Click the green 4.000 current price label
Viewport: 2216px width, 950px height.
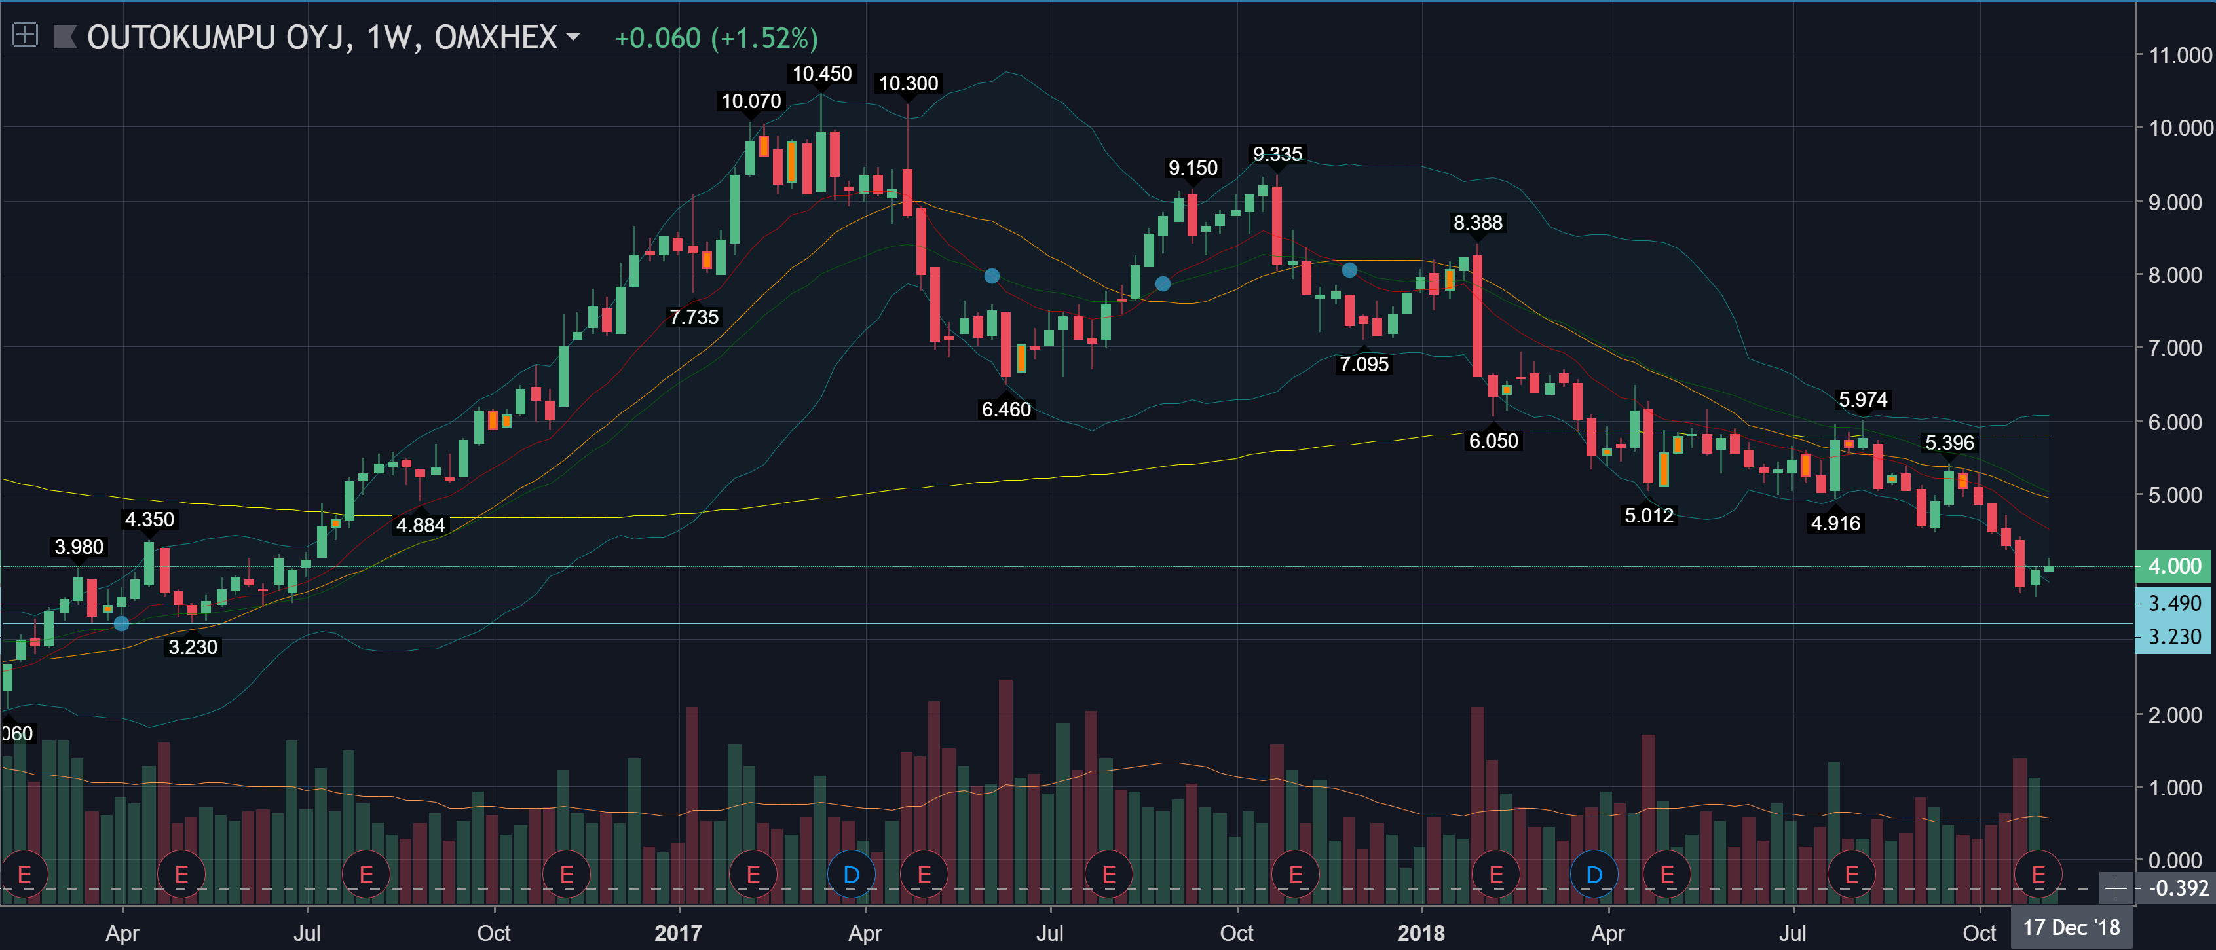coord(2173,566)
